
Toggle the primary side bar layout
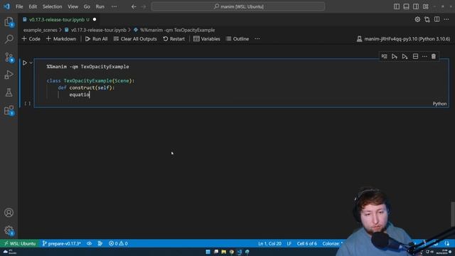[x=397, y=6]
